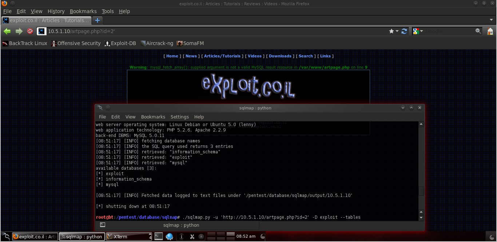The height and width of the screenshot is (242, 497).
Task: Click the eXploit.co.il logo banner
Action: pyautogui.click(x=248, y=86)
